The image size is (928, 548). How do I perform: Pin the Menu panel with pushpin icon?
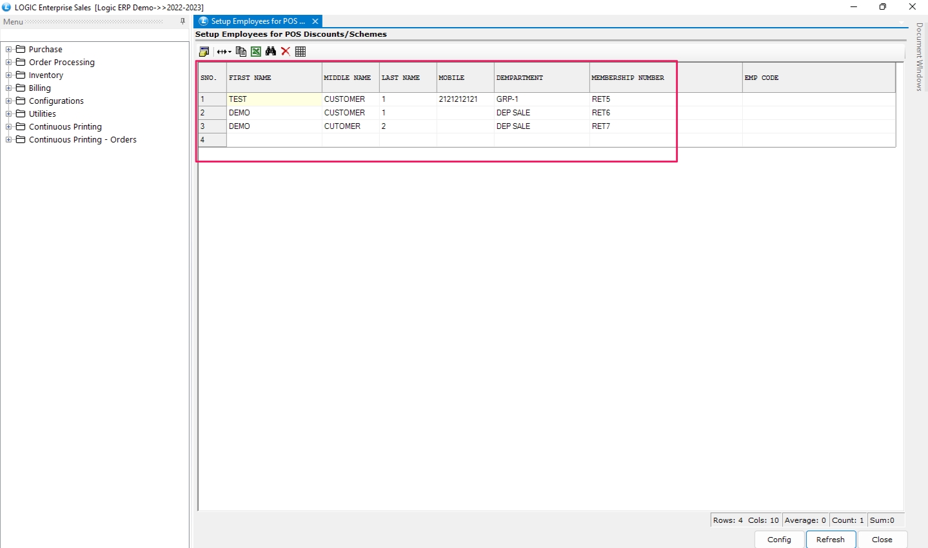[183, 21]
